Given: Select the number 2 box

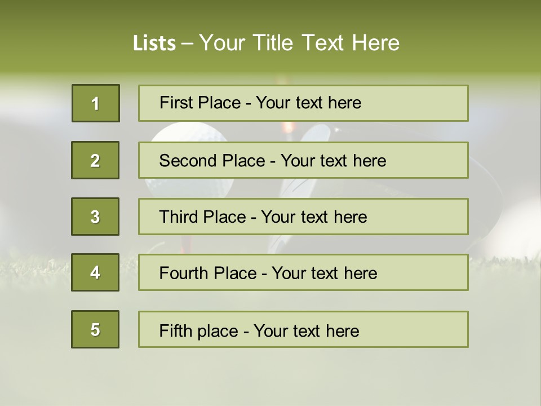Looking at the screenshot, I should tap(95, 160).
